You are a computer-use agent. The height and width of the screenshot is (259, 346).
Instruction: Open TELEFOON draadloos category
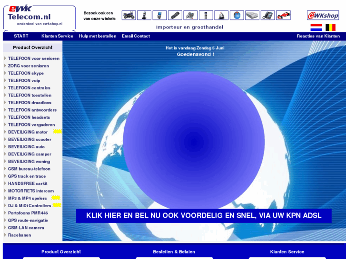pyautogui.click(x=30, y=103)
